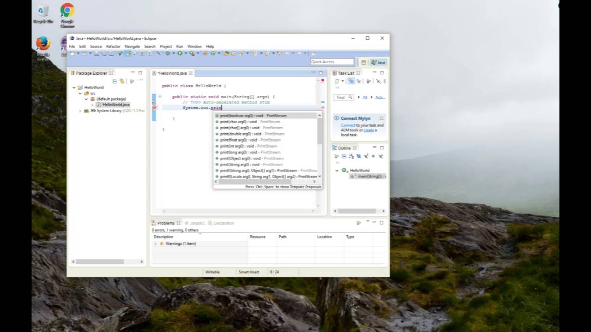Click the Save toolbar icon

(96, 53)
